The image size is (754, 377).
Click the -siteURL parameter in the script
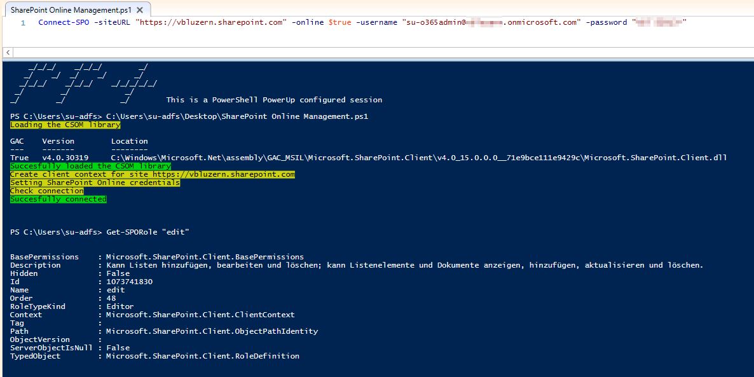pos(112,23)
